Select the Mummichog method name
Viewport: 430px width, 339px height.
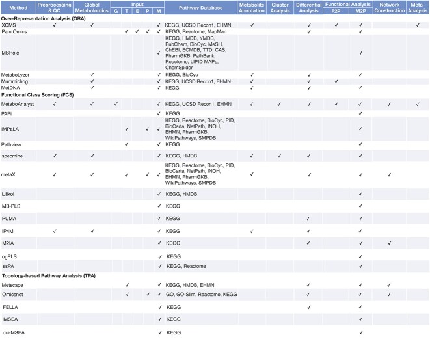point(14,81)
